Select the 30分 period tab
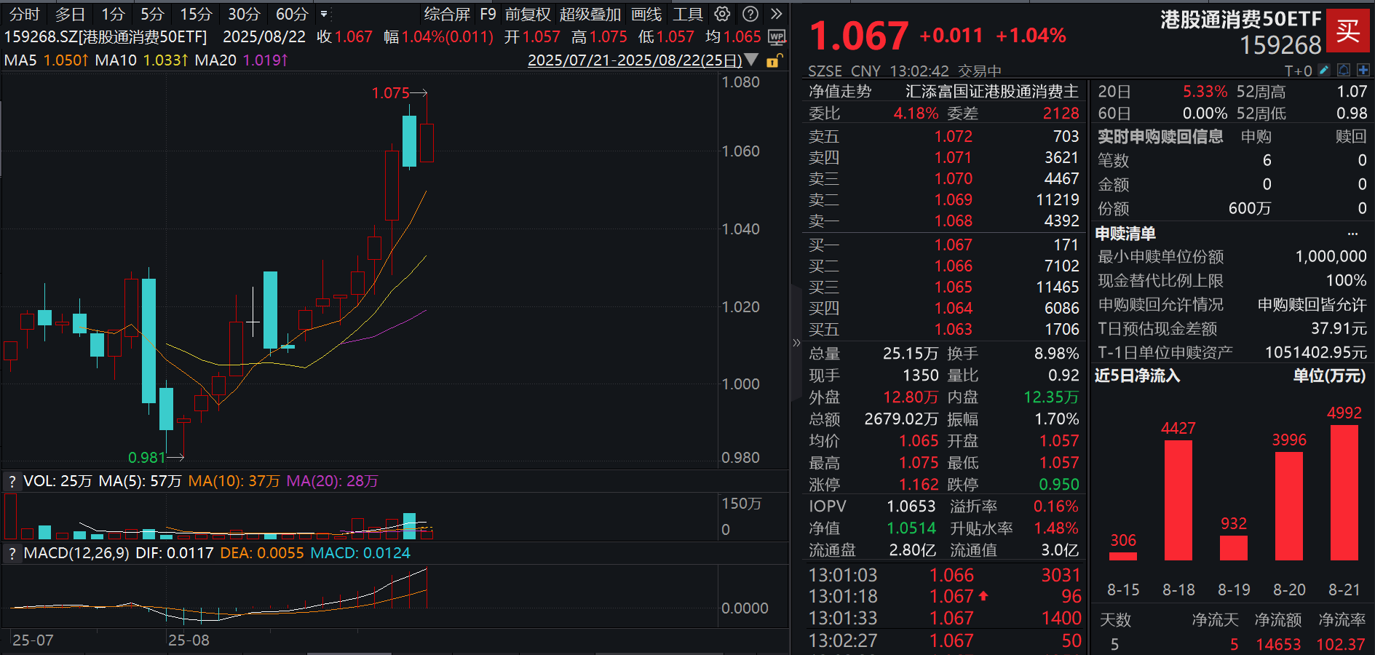 (x=243, y=14)
